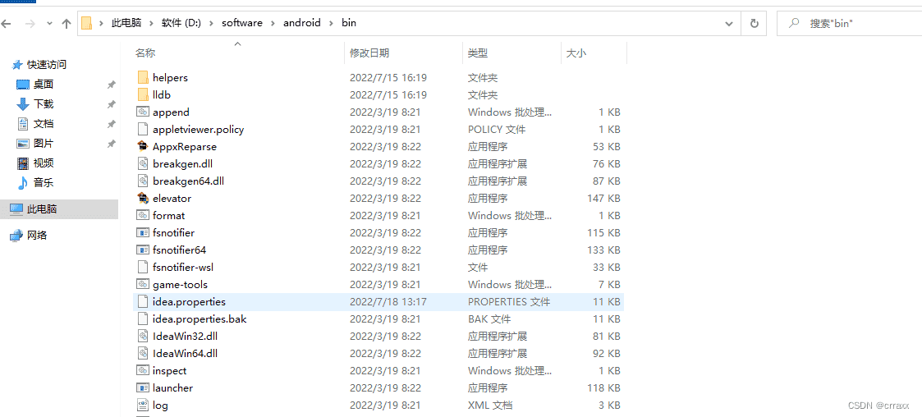This screenshot has height=417, width=922.
Task: Click the breakgen64.dll file icon
Action: (x=142, y=181)
